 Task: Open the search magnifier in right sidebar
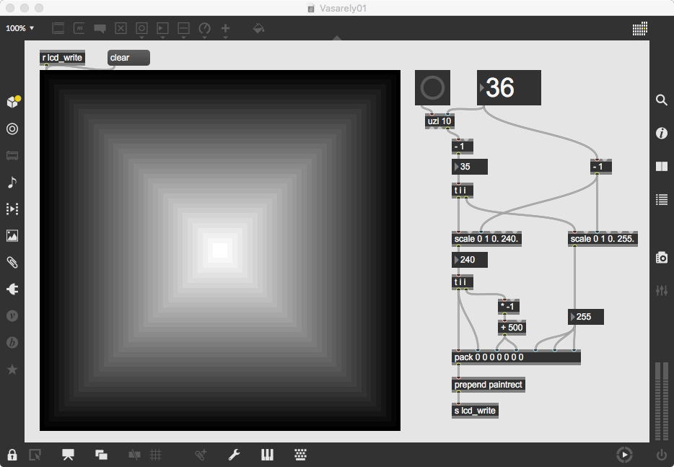click(662, 100)
